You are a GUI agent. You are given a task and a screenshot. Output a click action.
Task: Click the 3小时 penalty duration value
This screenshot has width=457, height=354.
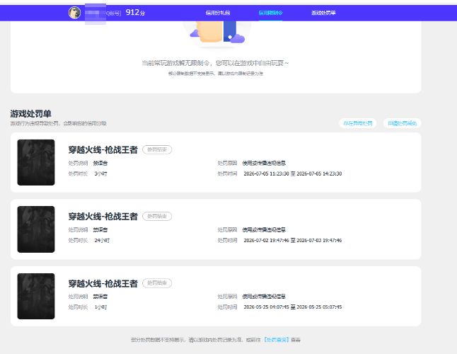pyautogui.click(x=101, y=173)
